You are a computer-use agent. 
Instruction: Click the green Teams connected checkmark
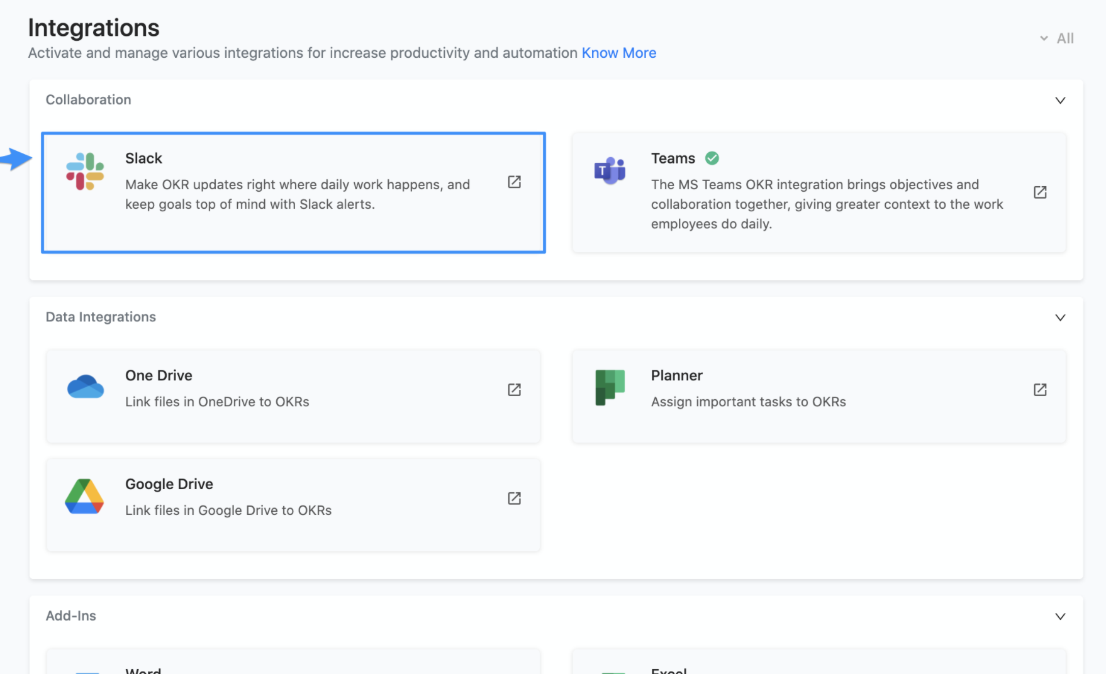tap(712, 158)
